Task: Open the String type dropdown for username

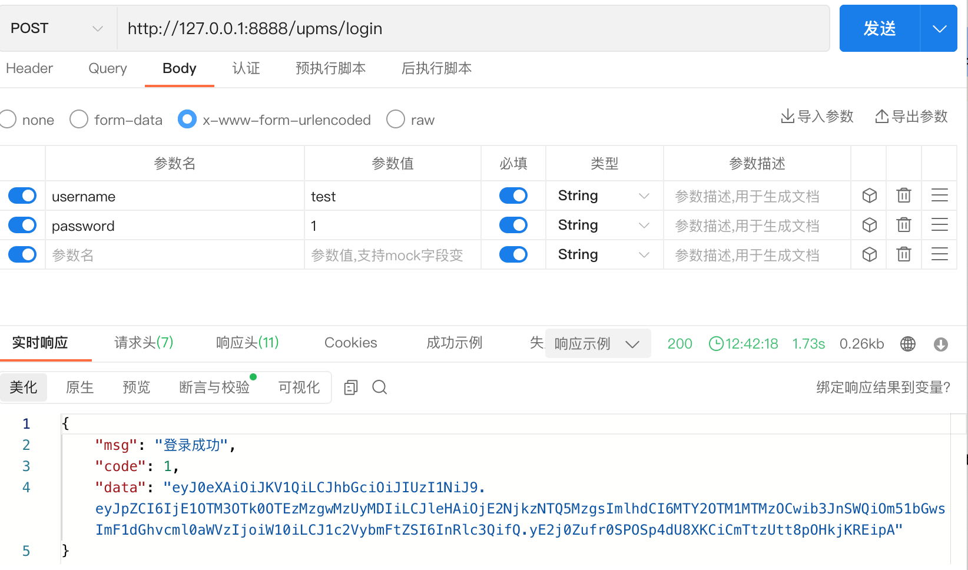Action: (x=604, y=195)
